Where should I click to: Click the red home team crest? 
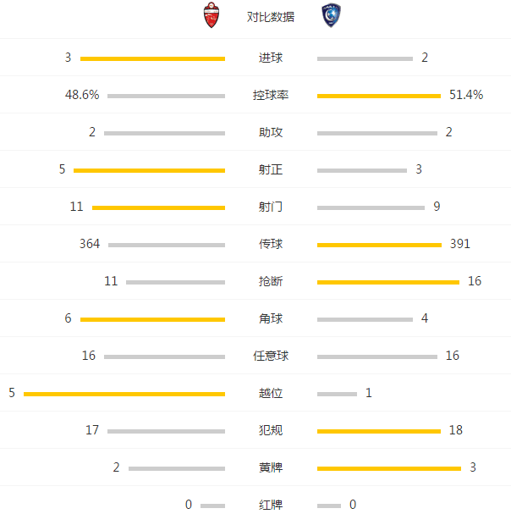pyautogui.click(x=210, y=16)
